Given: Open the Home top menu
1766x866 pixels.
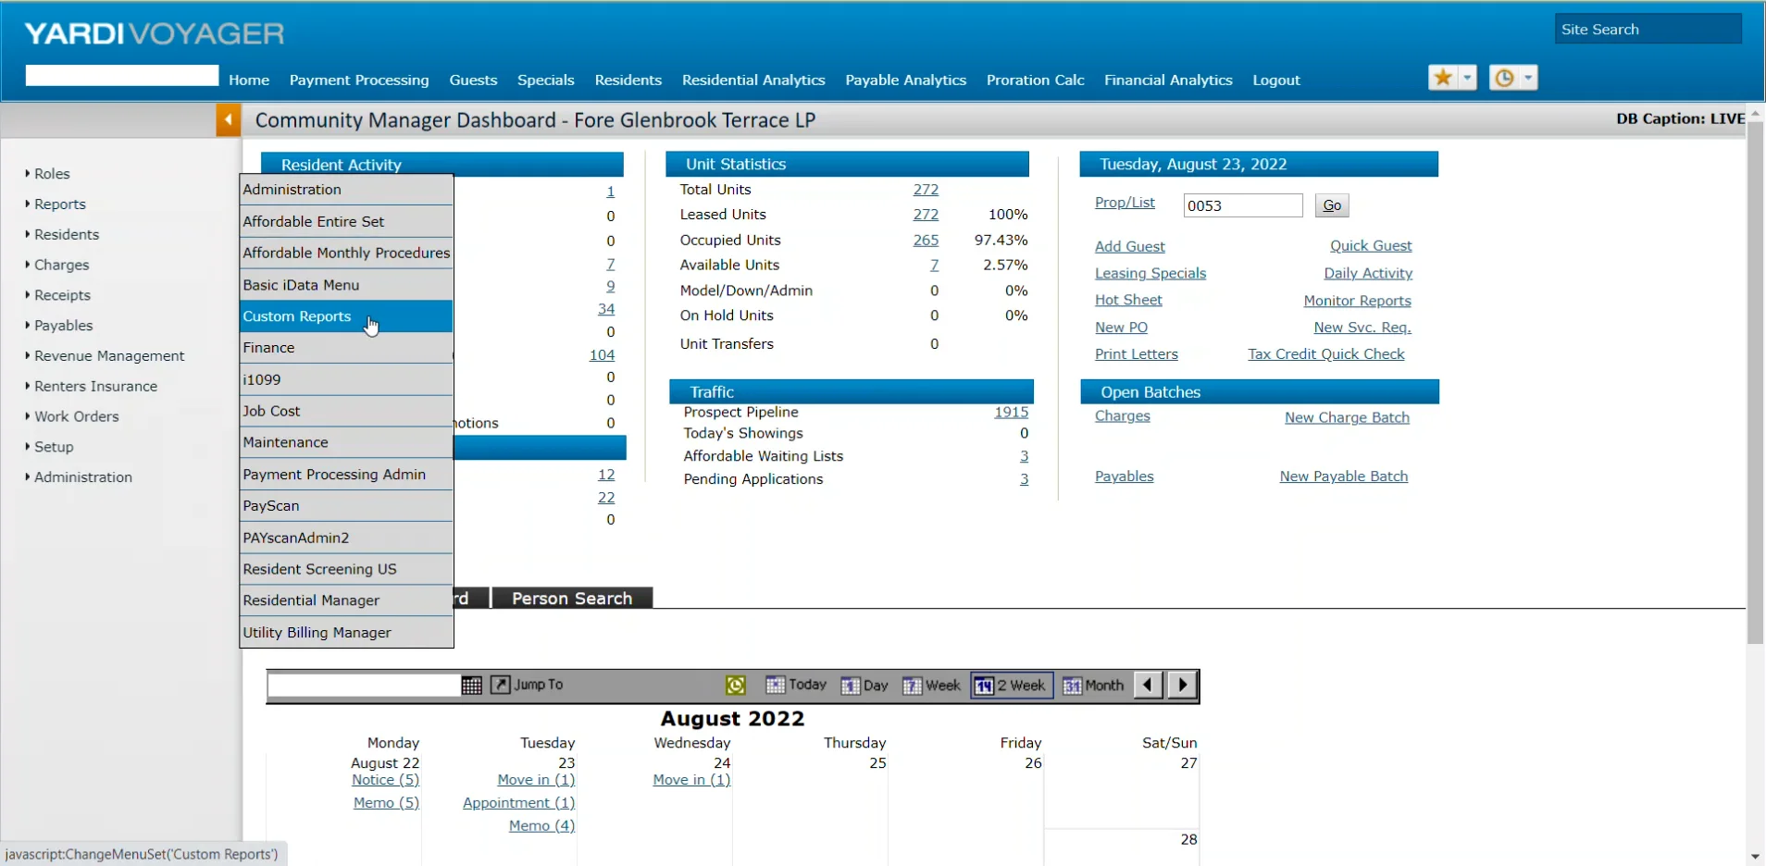Looking at the screenshot, I should click(x=249, y=80).
